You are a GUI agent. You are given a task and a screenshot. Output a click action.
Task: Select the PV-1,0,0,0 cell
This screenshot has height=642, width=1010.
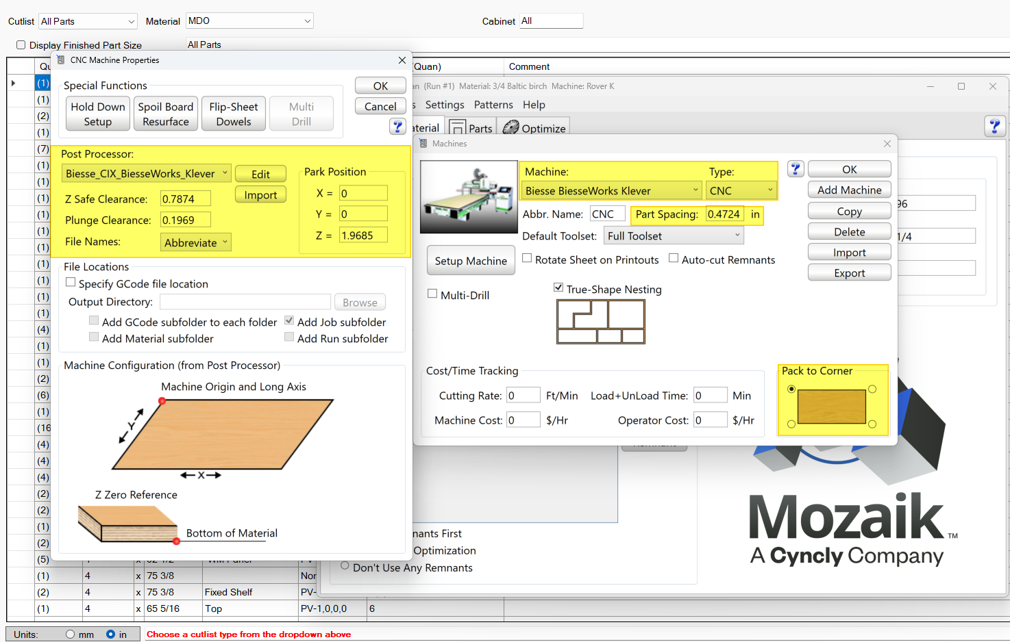tap(333, 608)
